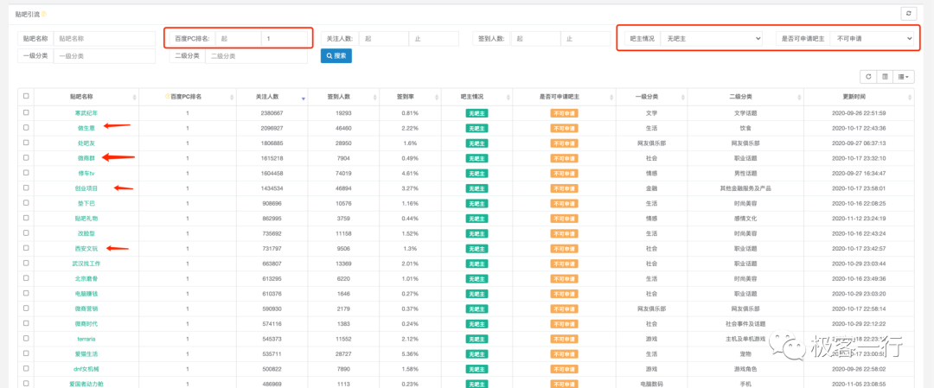Click the 百度PC排名 end field containing 1
Screen dimensions: 934x388
285,38
